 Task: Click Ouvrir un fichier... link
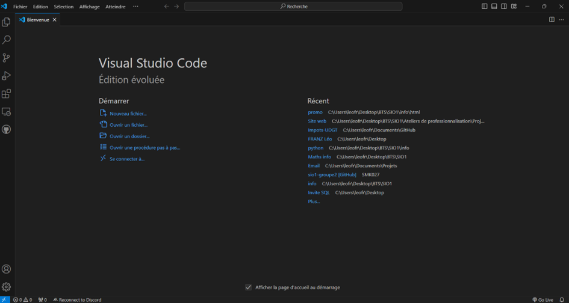(x=128, y=125)
